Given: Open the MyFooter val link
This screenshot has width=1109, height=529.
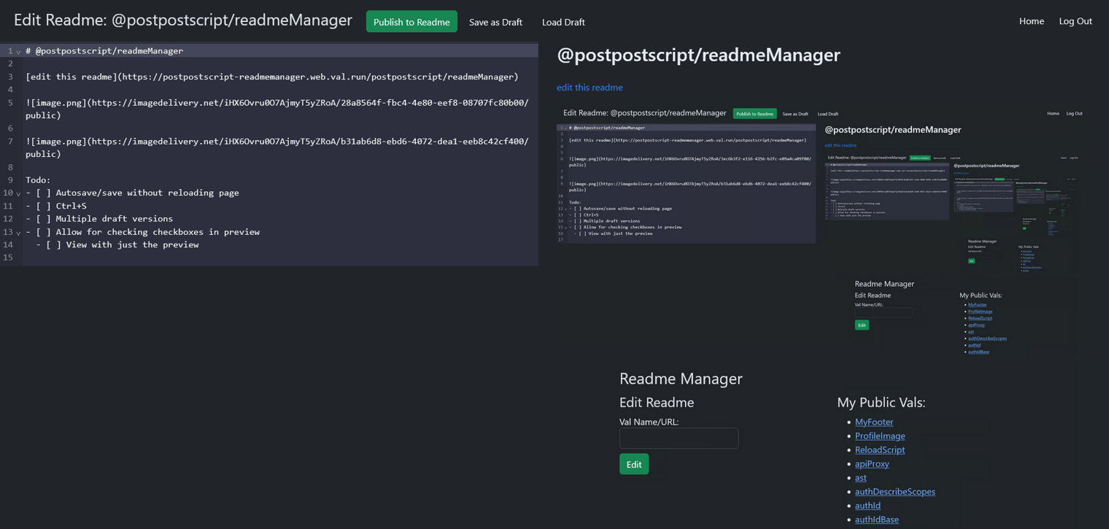Looking at the screenshot, I should click(x=873, y=422).
